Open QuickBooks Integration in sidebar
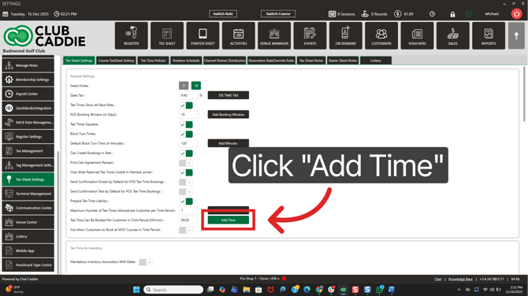This screenshot has width=528, height=296. pos(28,108)
